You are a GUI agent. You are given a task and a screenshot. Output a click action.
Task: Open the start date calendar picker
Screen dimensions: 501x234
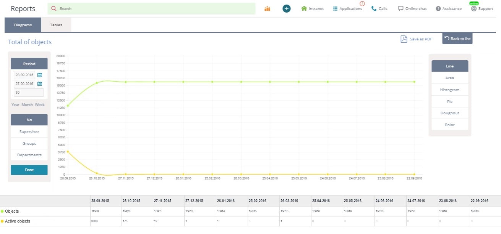pyautogui.click(x=40, y=75)
